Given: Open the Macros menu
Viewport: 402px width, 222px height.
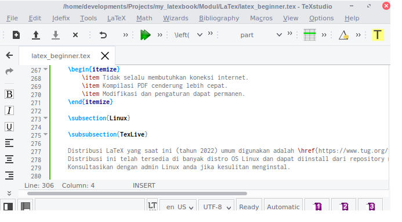Looking at the screenshot, I should coord(261,18).
